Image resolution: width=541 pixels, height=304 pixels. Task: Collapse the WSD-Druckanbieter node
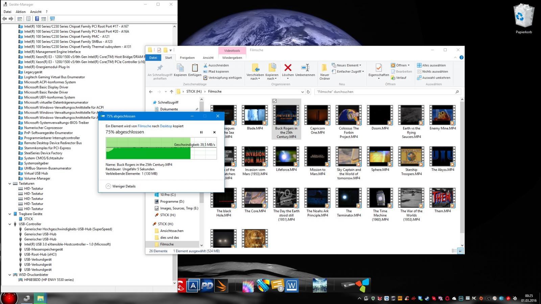tap(10, 275)
